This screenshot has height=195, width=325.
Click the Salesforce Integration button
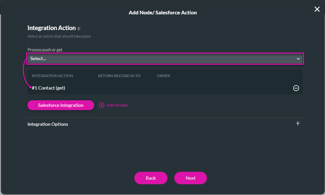click(x=60, y=105)
